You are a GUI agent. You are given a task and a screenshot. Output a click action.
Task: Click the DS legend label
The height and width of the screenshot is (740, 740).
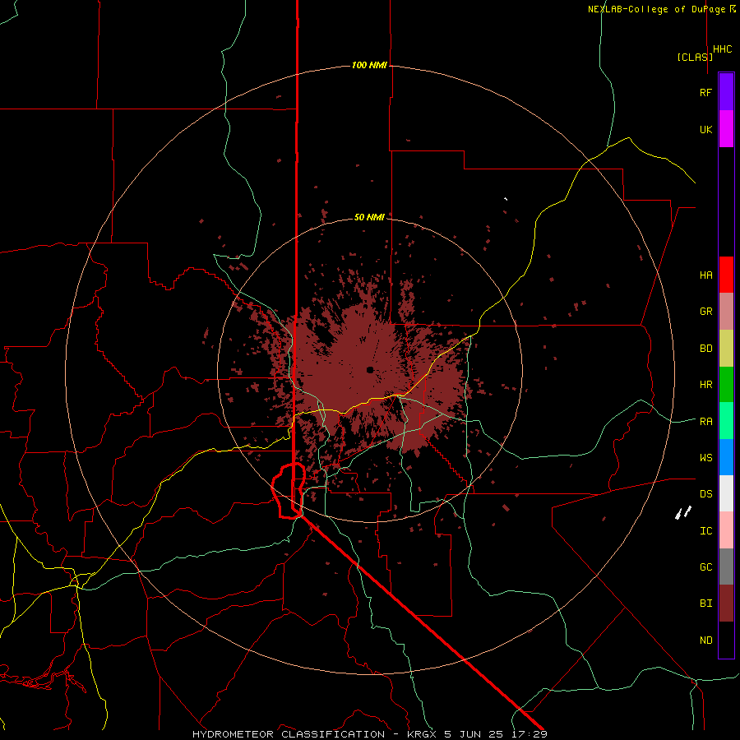coord(706,493)
